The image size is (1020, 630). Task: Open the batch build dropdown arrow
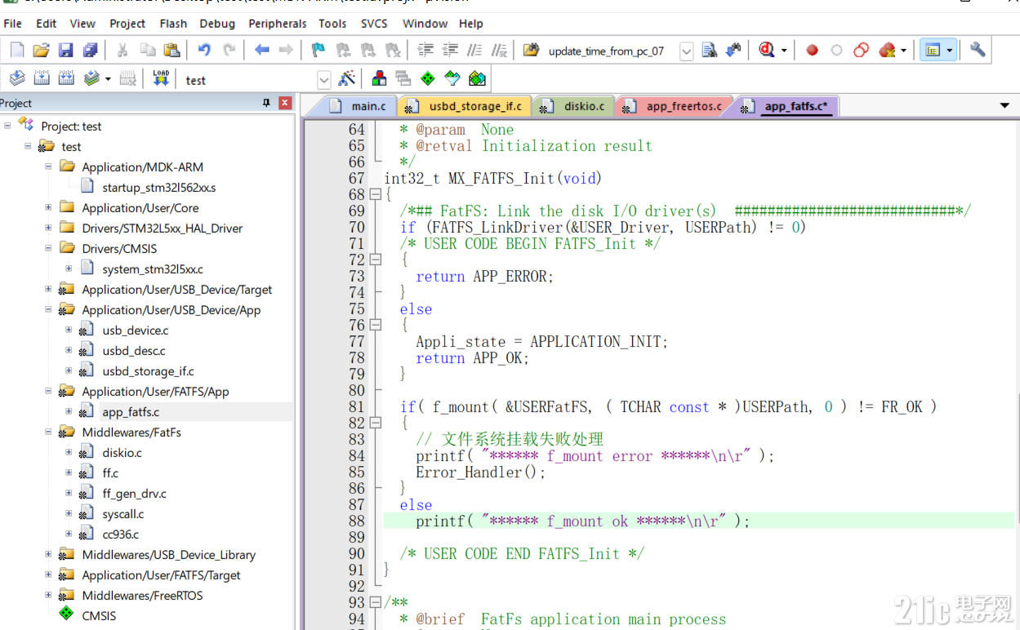[107, 79]
